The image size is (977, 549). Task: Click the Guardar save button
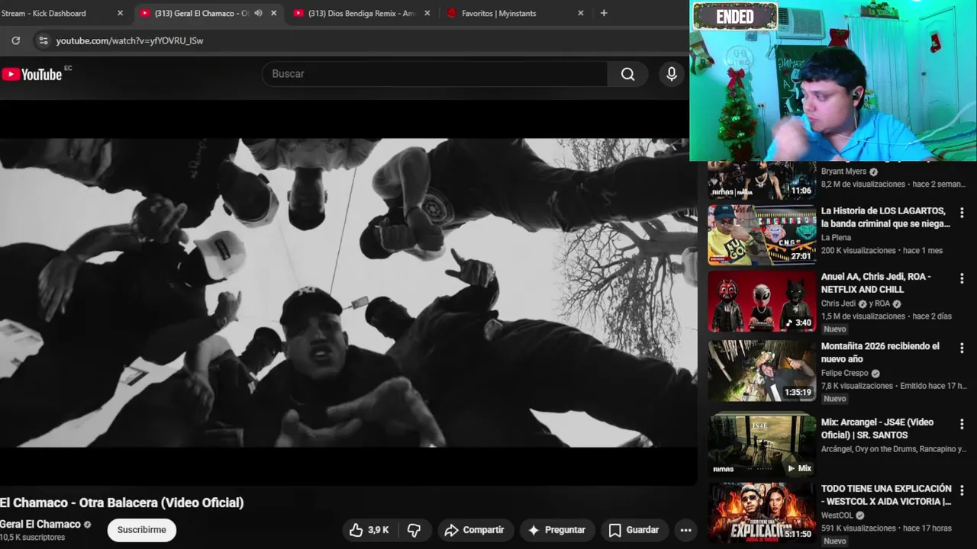tap(634, 530)
